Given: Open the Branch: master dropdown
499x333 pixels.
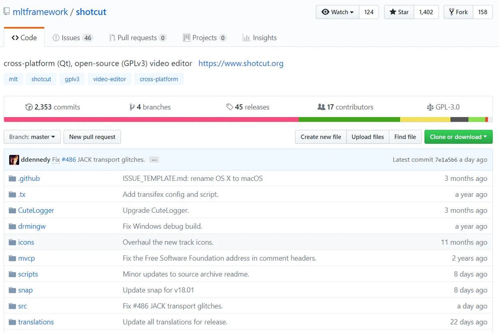Looking at the screenshot, I should click(32, 137).
